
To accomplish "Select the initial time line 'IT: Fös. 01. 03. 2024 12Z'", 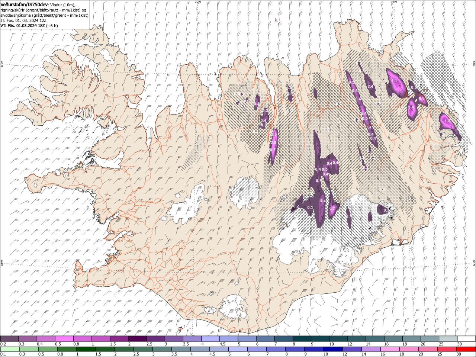I will (23, 20).
